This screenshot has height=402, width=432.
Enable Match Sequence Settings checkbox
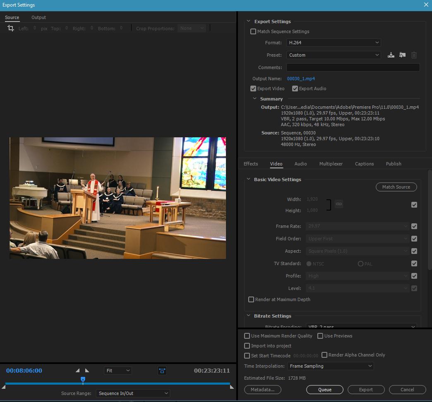coord(253,31)
